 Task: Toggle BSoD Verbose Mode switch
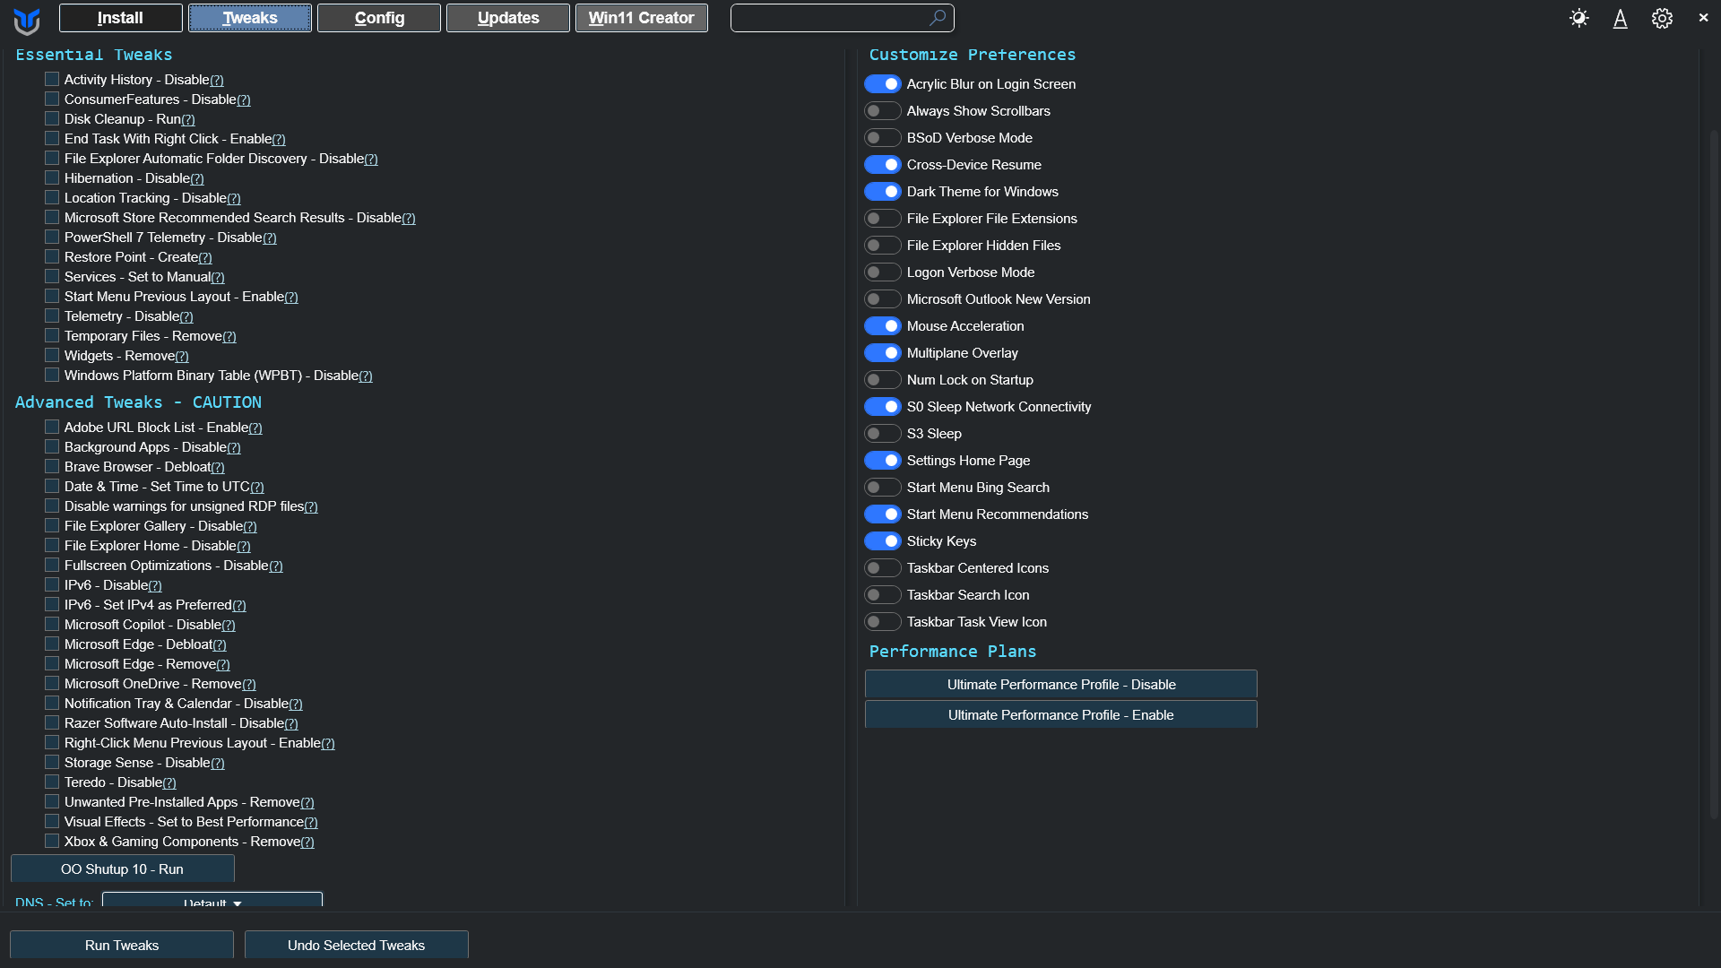(883, 138)
